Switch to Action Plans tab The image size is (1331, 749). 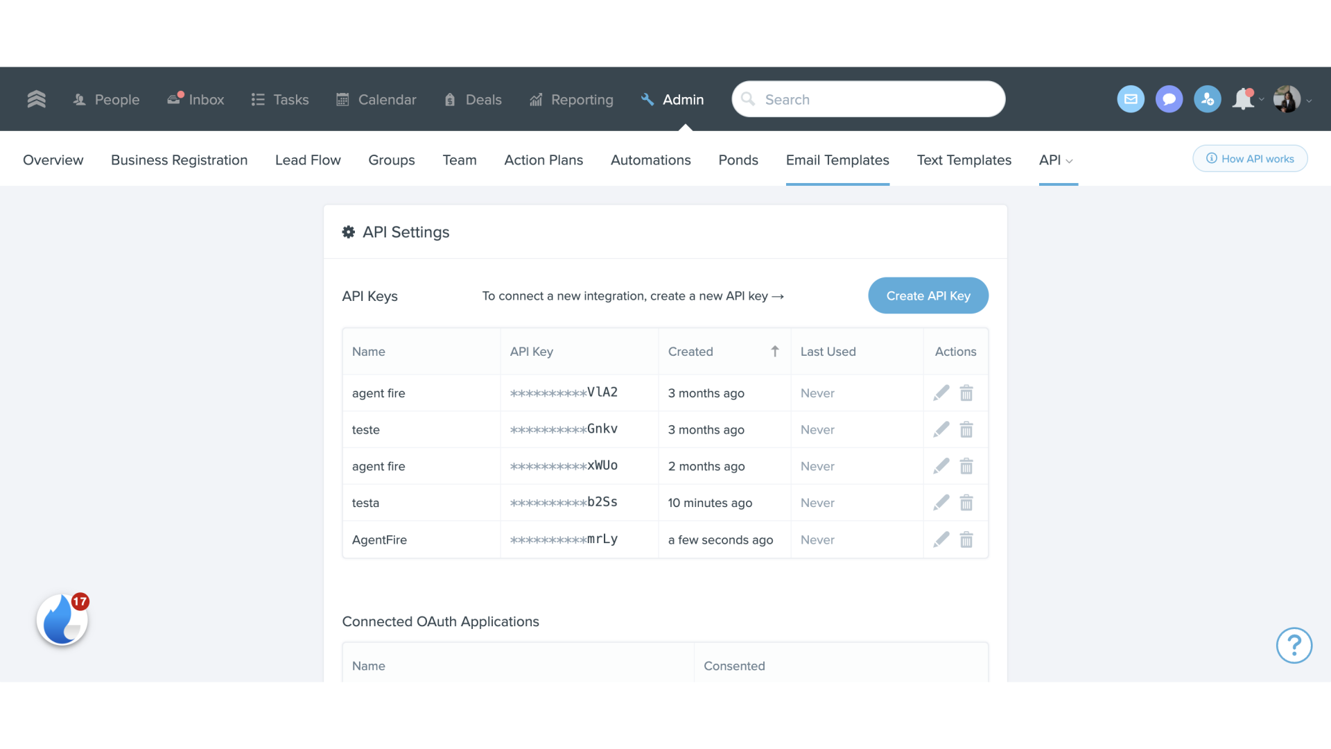[543, 160]
